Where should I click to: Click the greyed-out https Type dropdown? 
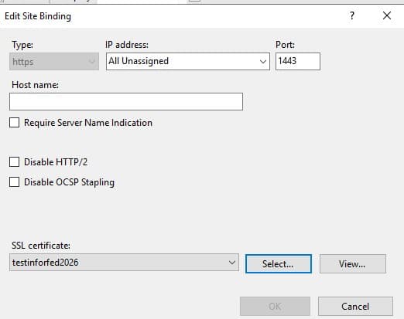tap(54, 62)
